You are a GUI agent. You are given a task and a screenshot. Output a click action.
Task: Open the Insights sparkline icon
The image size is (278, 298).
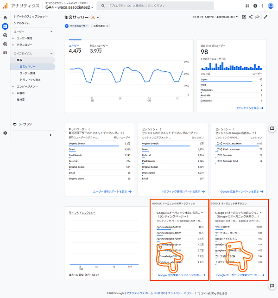click(x=257, y=17)
